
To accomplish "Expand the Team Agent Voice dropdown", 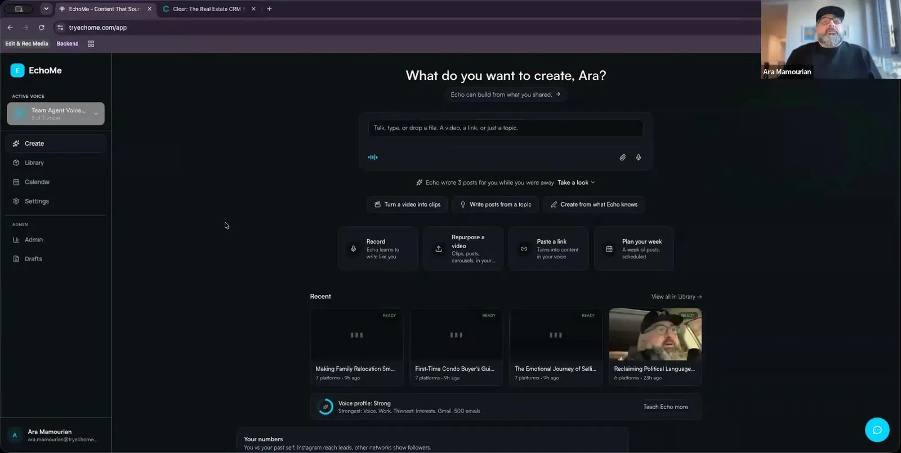I will [x=56, y=114].
